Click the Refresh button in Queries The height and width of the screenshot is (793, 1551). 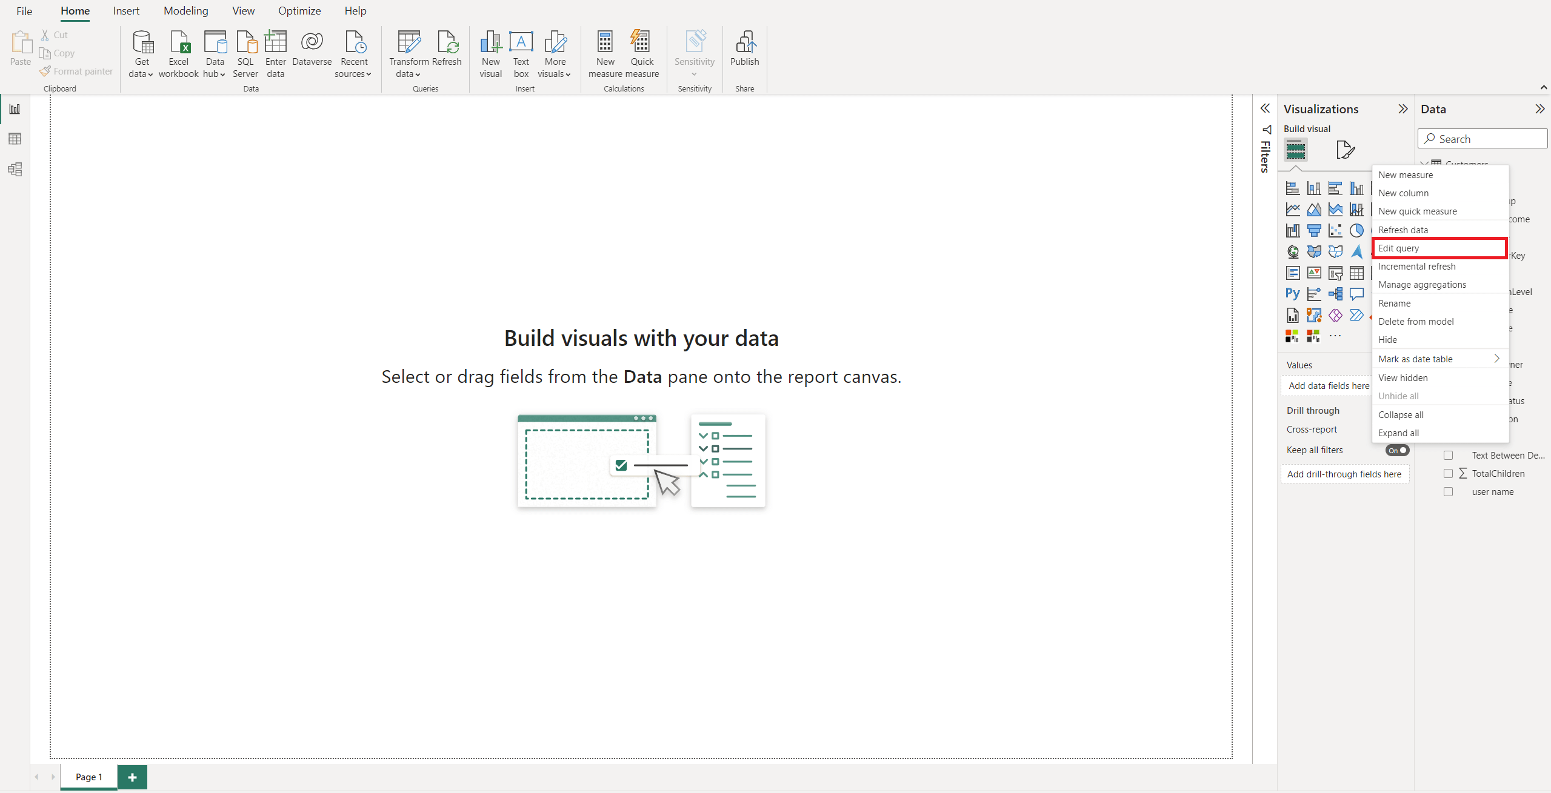pos(448,53)
